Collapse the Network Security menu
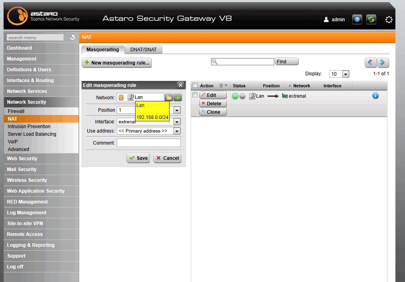This screenshot has height=282, width=405. click(41, 102)
